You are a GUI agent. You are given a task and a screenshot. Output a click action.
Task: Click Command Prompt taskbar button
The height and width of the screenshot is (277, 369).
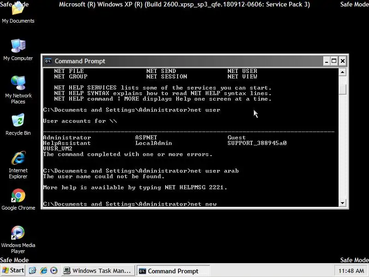[173, 271]
